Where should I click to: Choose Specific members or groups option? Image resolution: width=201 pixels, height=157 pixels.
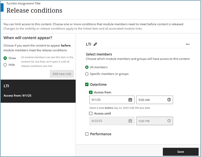tap(87, 74)
